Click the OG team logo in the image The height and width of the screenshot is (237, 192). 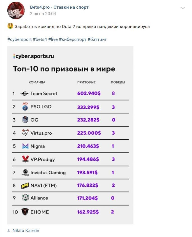pos(25,119)
